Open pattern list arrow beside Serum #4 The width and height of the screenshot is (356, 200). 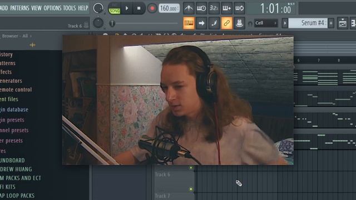point(285,23)
